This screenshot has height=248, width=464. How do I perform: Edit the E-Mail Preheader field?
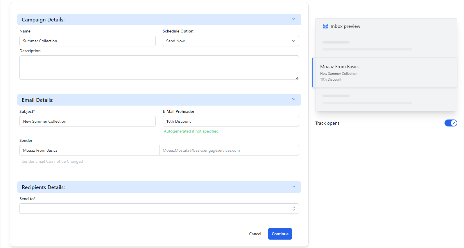click(231, 121)
